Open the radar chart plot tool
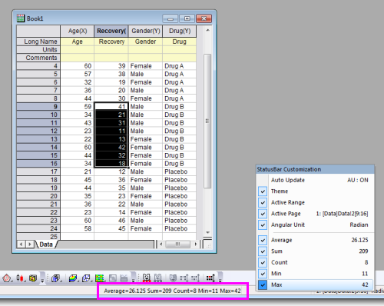This screenshot has height=306, width=384. [6, 278]
